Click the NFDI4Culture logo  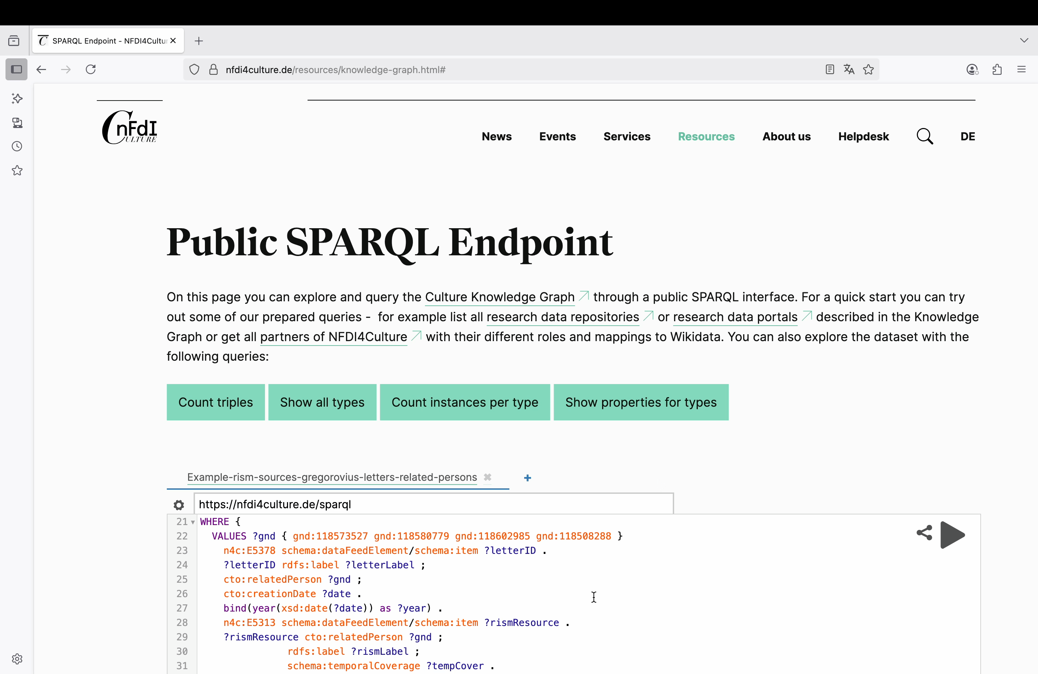click(x=129, y=127)
